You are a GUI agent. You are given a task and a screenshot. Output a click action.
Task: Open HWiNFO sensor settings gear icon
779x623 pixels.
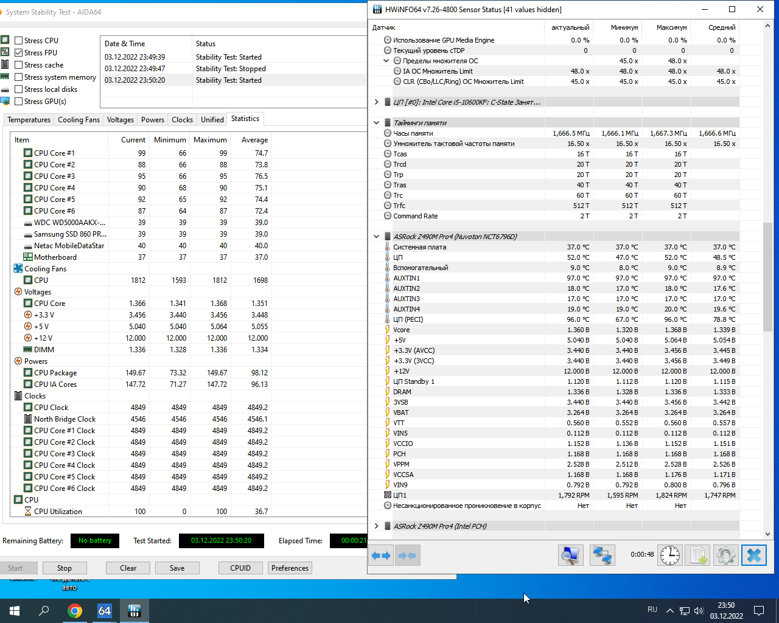(x=726, y=555)
